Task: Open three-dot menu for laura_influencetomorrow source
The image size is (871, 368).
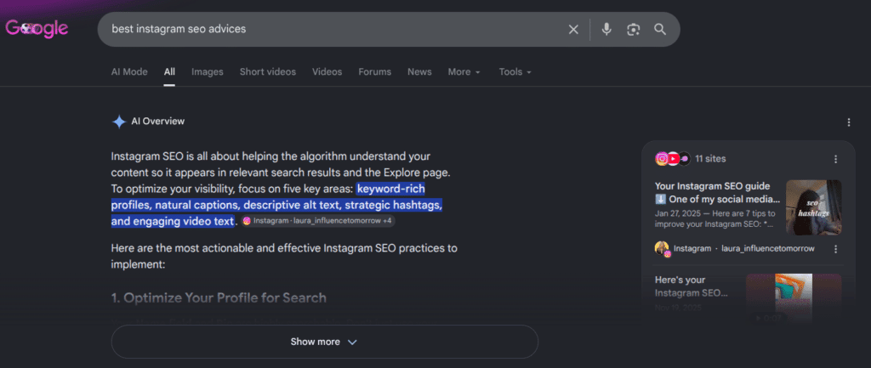Action: tap(835, 249)
